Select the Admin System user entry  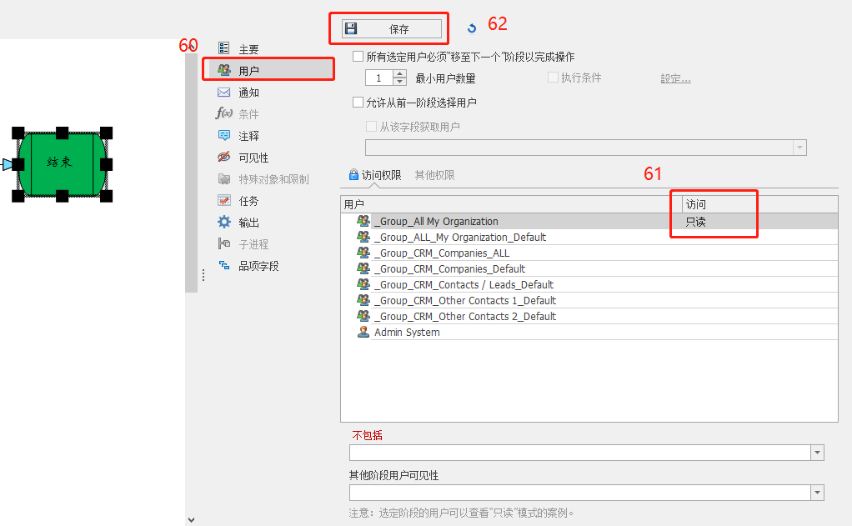click(405, 332)
